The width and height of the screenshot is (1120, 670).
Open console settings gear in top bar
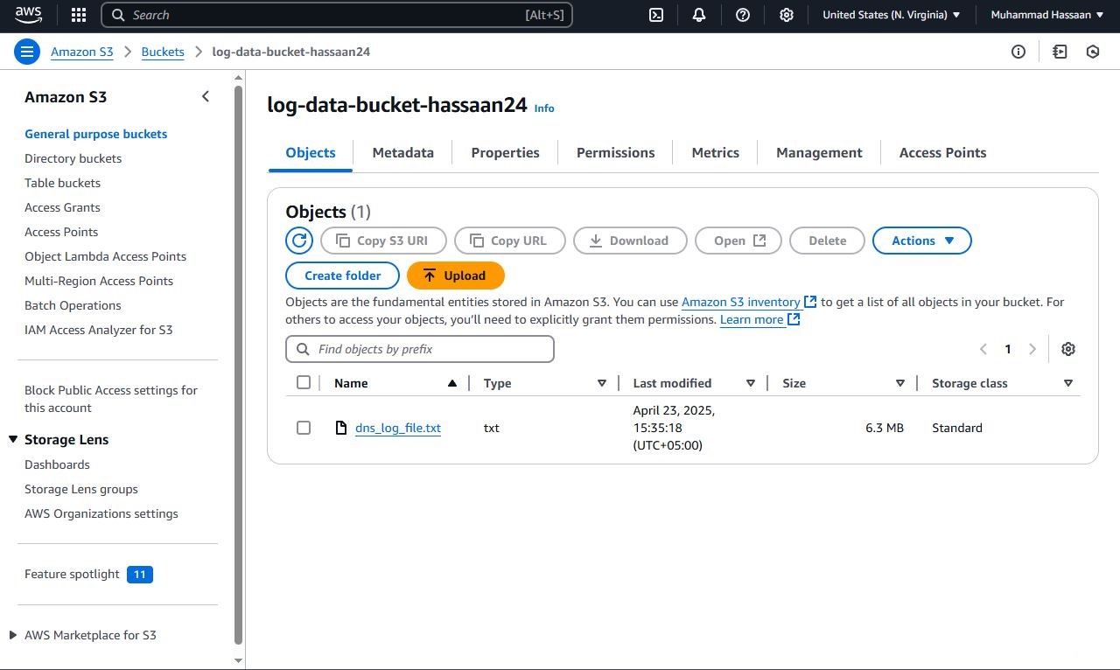click(x=787, y=15)
